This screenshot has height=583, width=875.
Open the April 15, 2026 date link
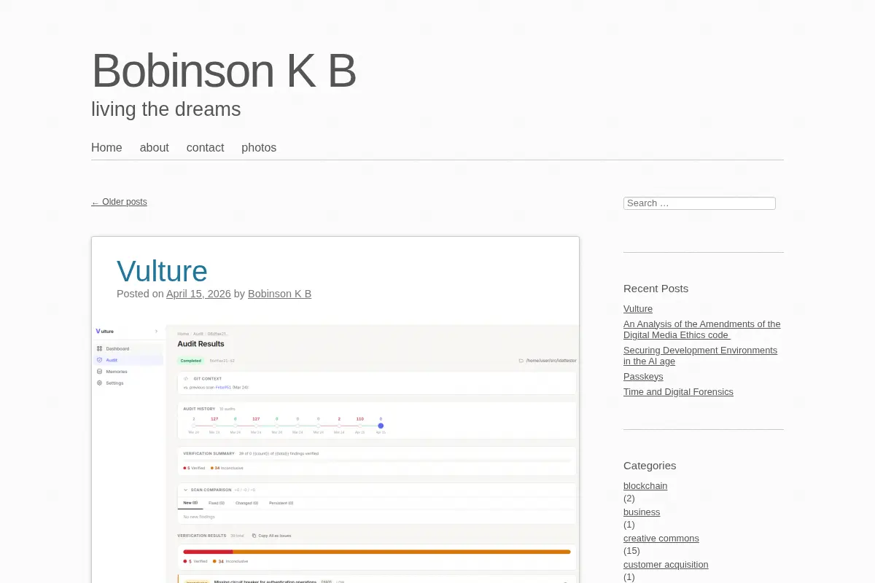[x=198, y=294]
